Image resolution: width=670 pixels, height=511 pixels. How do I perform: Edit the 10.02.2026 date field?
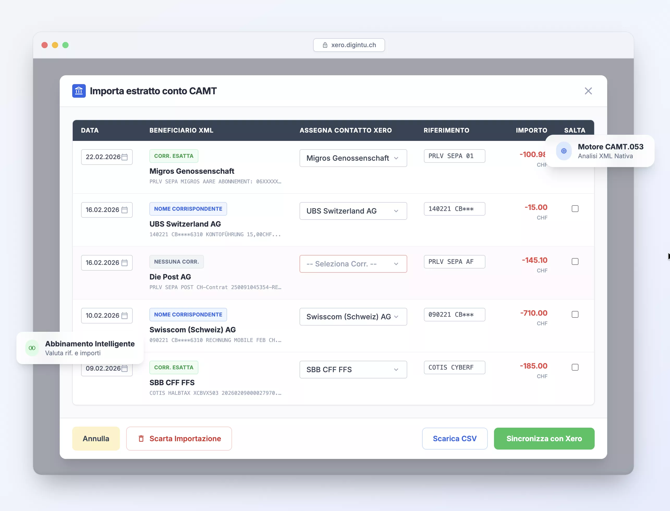pyautogui.click(x=107, y=316)
